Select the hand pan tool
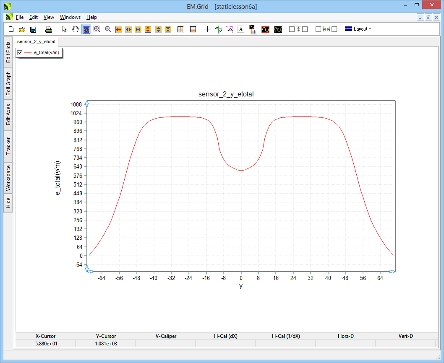This screenshot has height=363, width=444. tap(76, 29)
